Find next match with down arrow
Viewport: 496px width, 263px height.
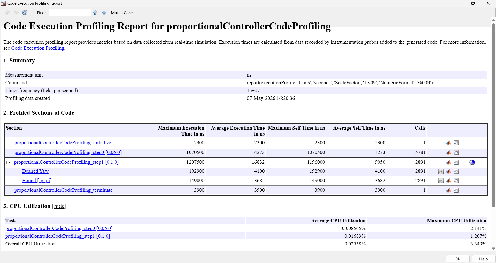click(x=104, y=13)
